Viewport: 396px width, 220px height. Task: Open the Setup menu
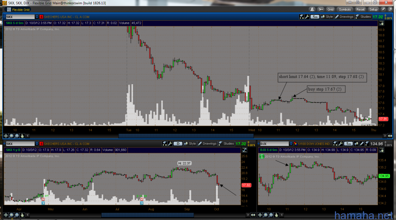coord(373,9)
